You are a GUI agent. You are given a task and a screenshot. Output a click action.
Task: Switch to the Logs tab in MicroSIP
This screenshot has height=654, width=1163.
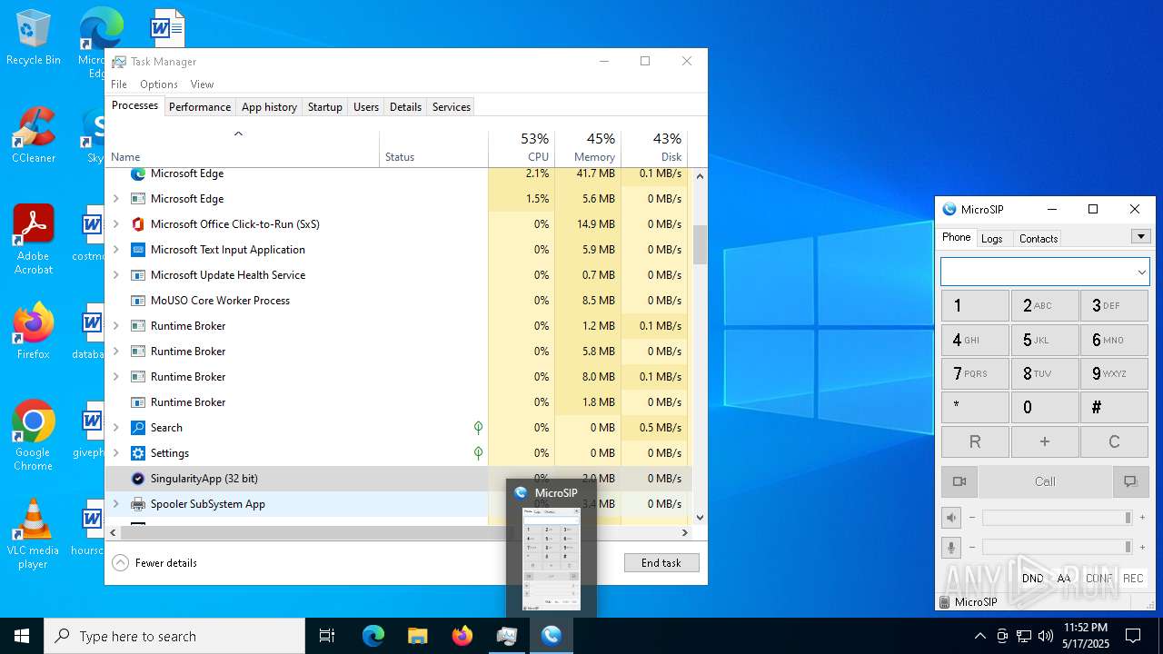992,239
